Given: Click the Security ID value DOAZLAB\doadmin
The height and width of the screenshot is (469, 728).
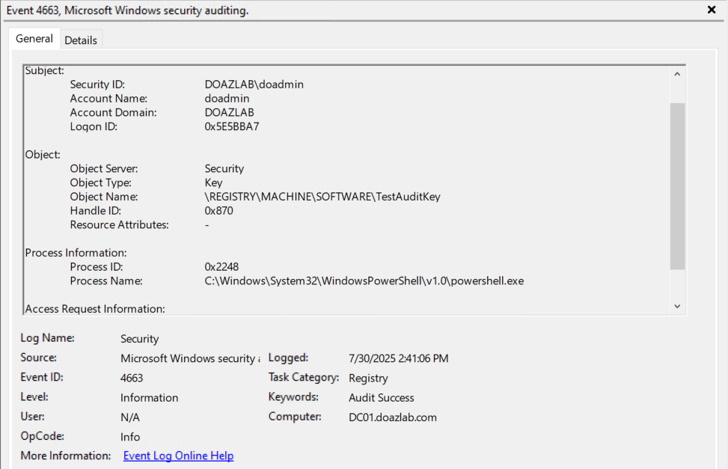Looking at the screenshot, I should coord(254,85).
